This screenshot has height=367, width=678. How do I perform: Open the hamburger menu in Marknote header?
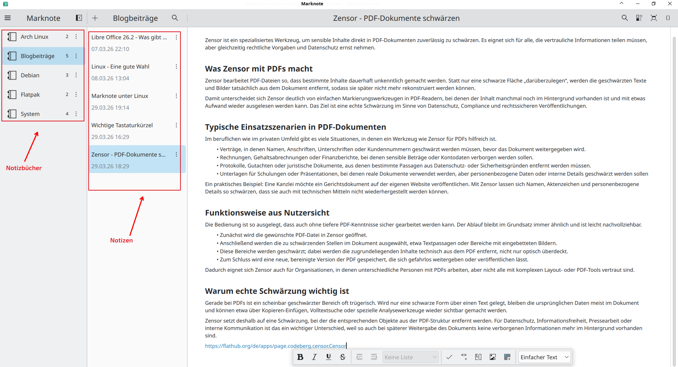8,18
